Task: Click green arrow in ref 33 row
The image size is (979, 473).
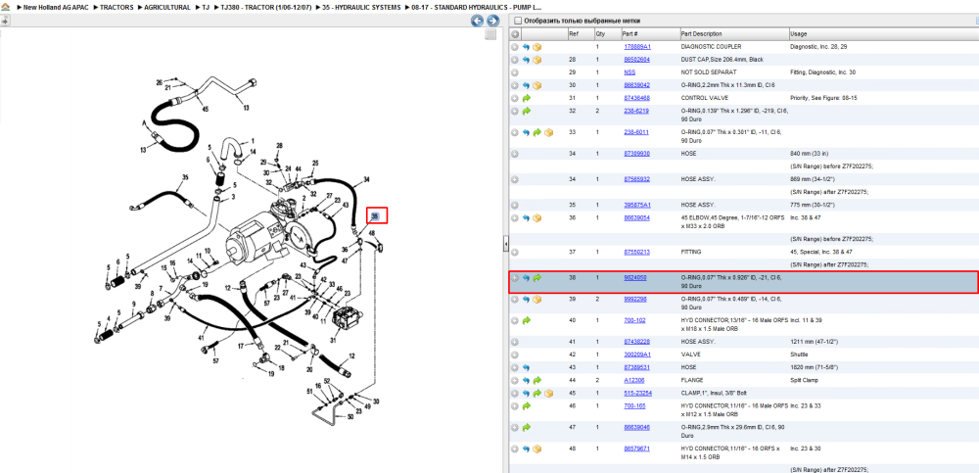Action: click(x=536, y=132)
